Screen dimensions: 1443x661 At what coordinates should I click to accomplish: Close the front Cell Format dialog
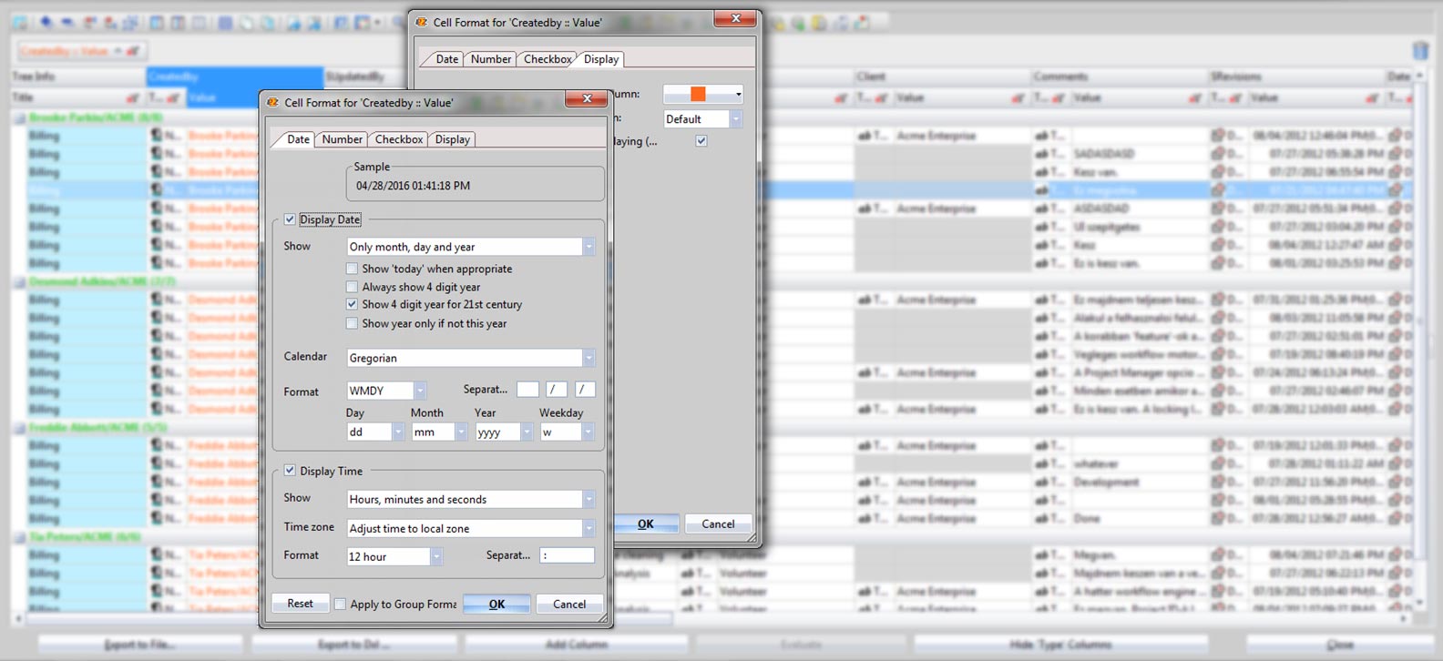(587, 98)
